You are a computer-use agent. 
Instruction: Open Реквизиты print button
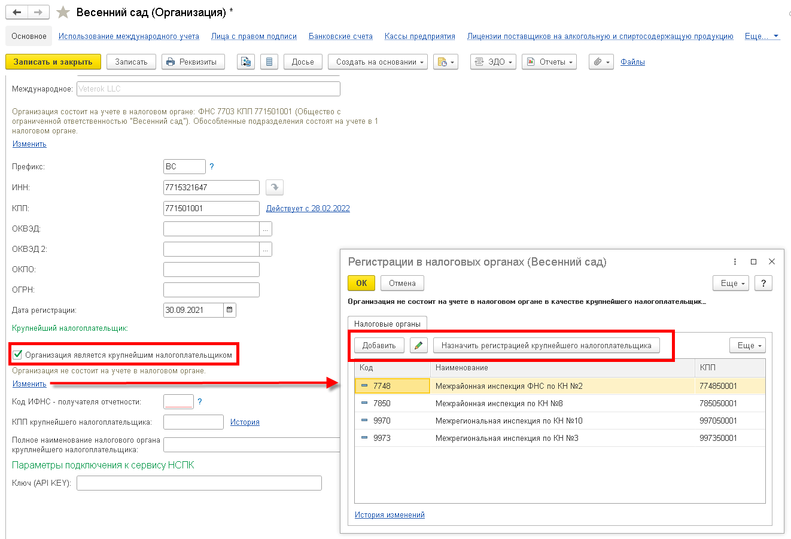(193, 62)
